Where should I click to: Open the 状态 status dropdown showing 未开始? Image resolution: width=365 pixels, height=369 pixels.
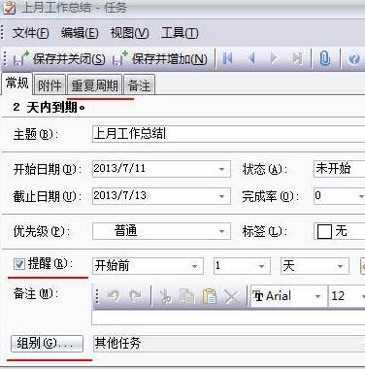click(340, 169)
